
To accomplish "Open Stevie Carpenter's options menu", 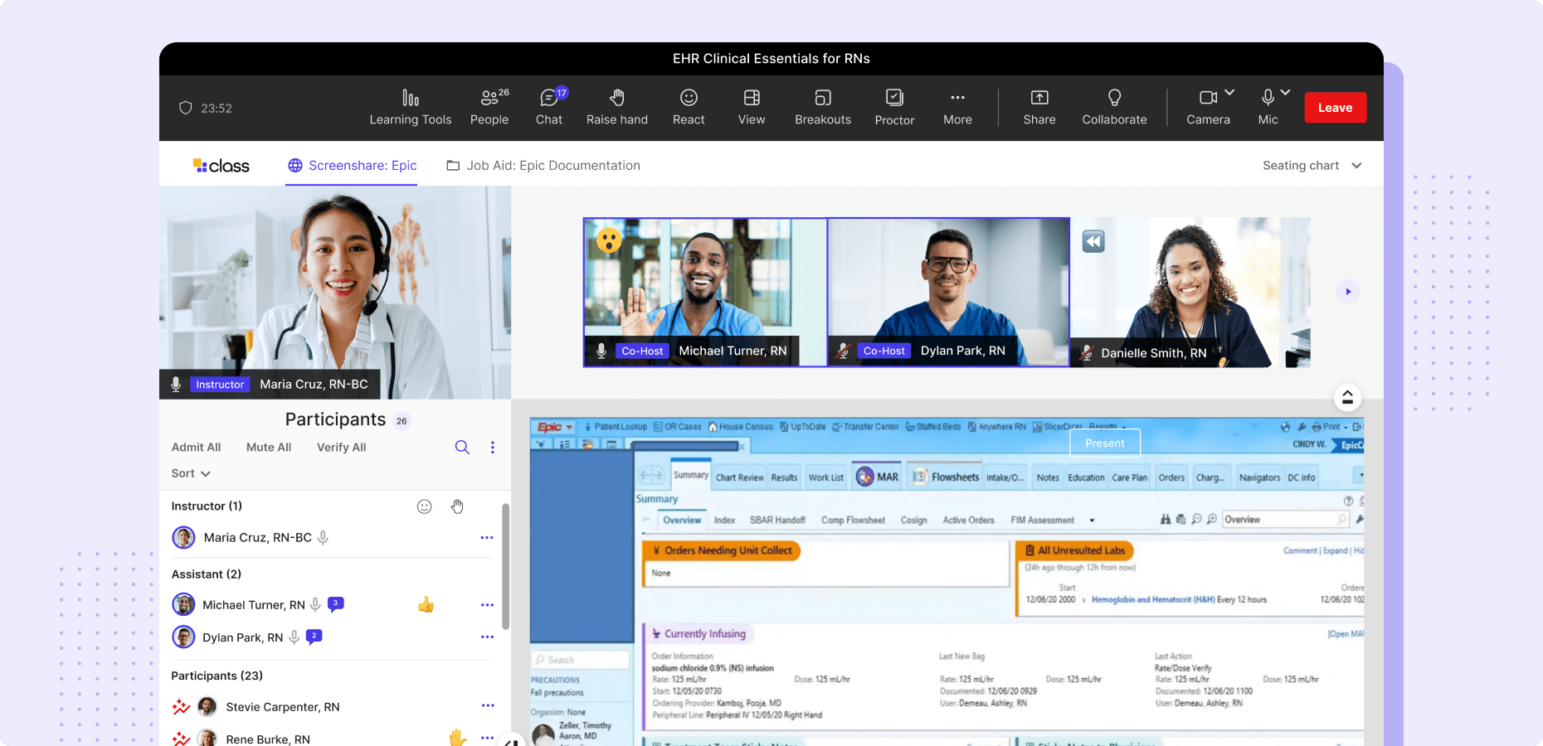I will [x=487, y=706].
